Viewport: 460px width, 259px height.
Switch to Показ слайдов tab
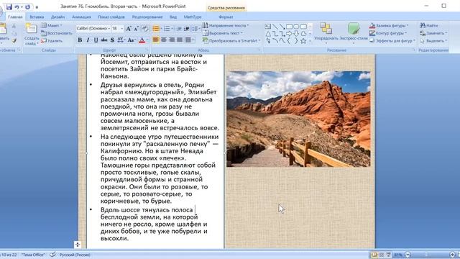click(111, 17)
